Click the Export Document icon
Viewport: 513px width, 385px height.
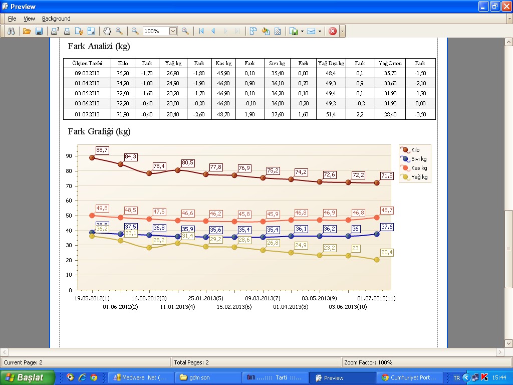coord(294,31)
